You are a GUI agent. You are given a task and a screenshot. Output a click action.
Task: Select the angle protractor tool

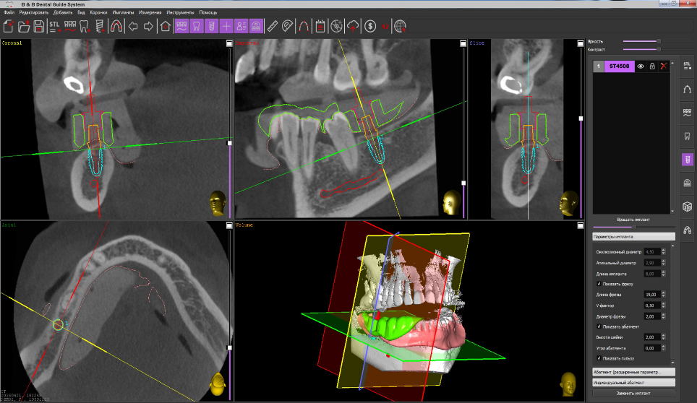pyautogui.click(x=288, y=26)
